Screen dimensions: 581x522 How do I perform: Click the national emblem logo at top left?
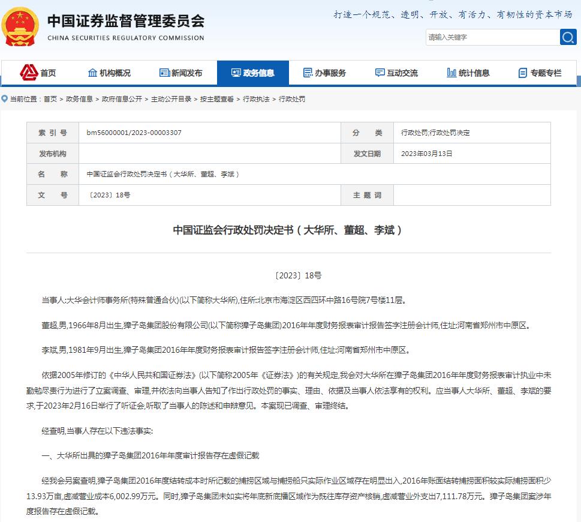(x=20, y=26)
